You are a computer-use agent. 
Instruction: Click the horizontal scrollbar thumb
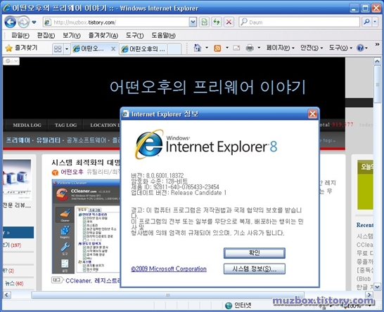[x=167, y=295]
